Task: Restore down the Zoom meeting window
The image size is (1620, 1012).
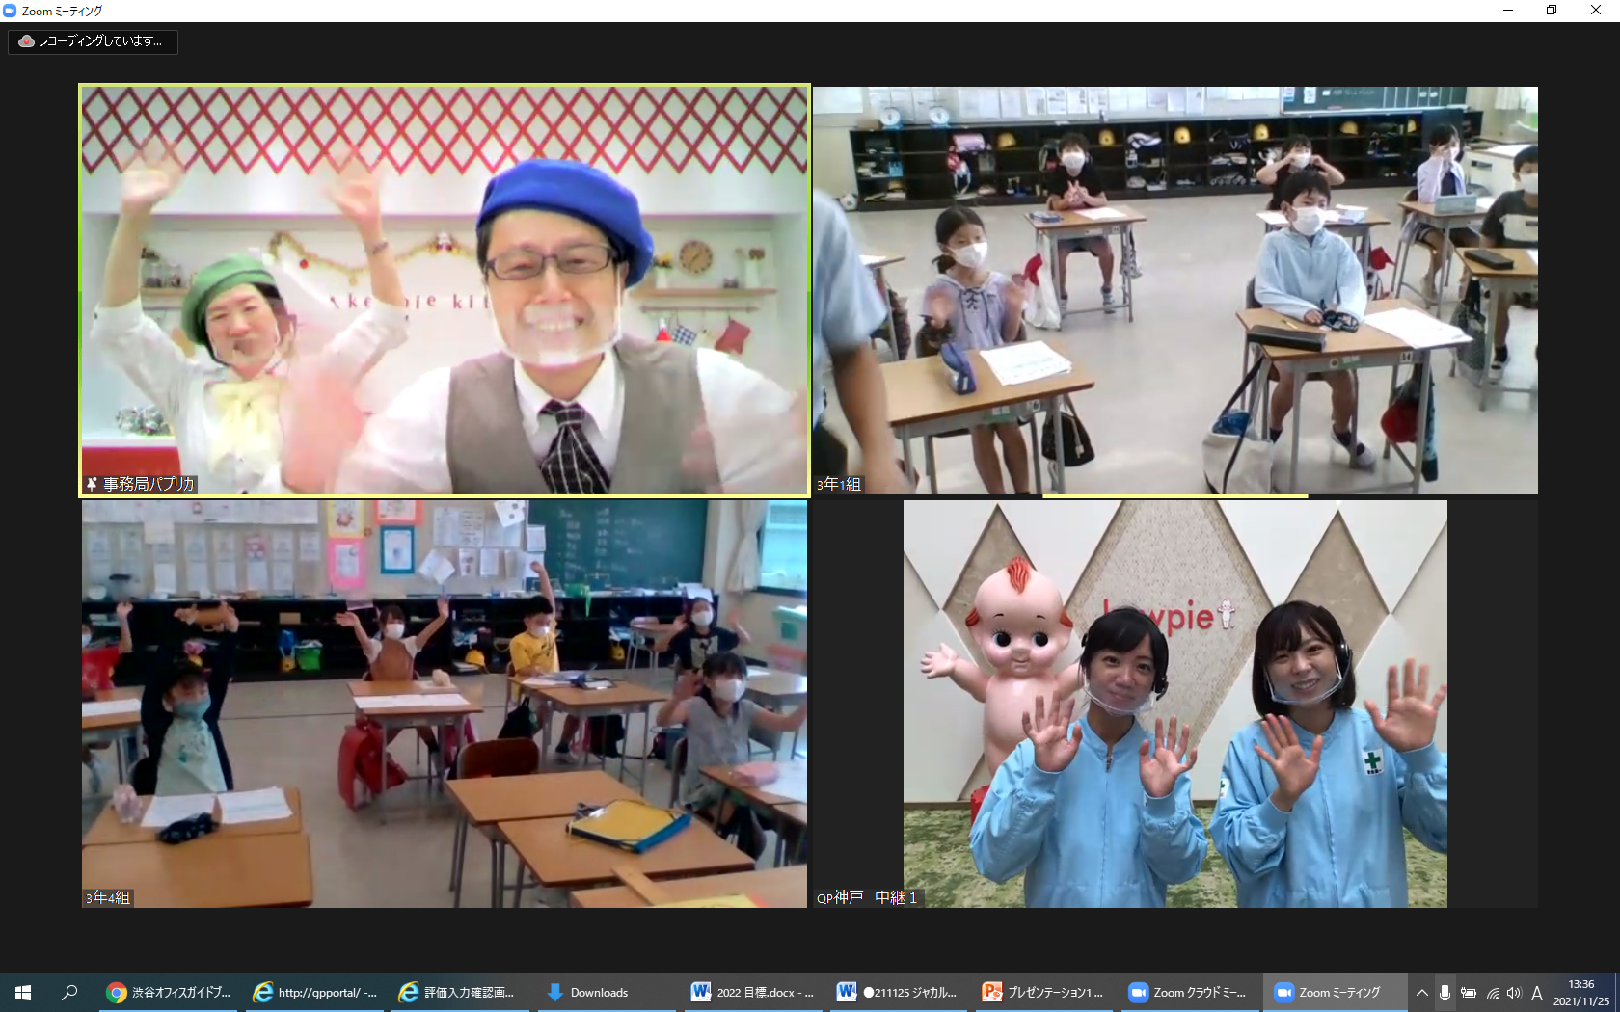Action: pos(1552,11)
